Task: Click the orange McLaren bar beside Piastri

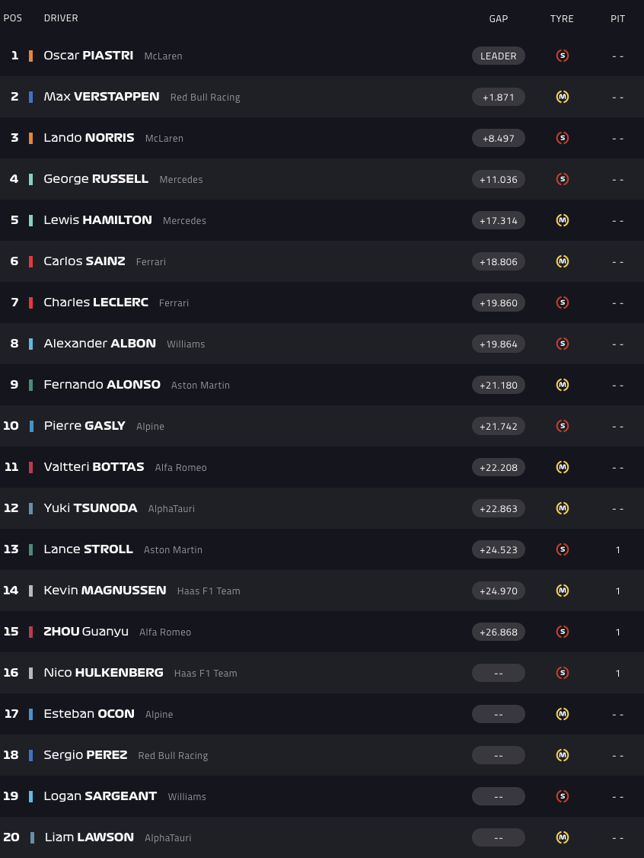Action: (31, 56)
